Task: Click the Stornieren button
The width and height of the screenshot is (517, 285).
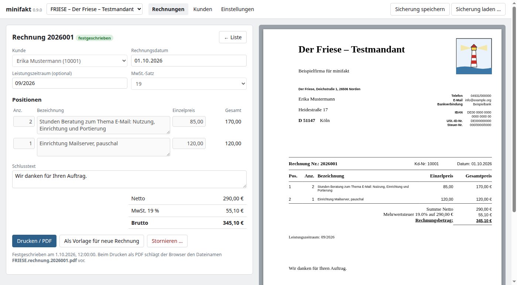Action: tap(167, 241)
